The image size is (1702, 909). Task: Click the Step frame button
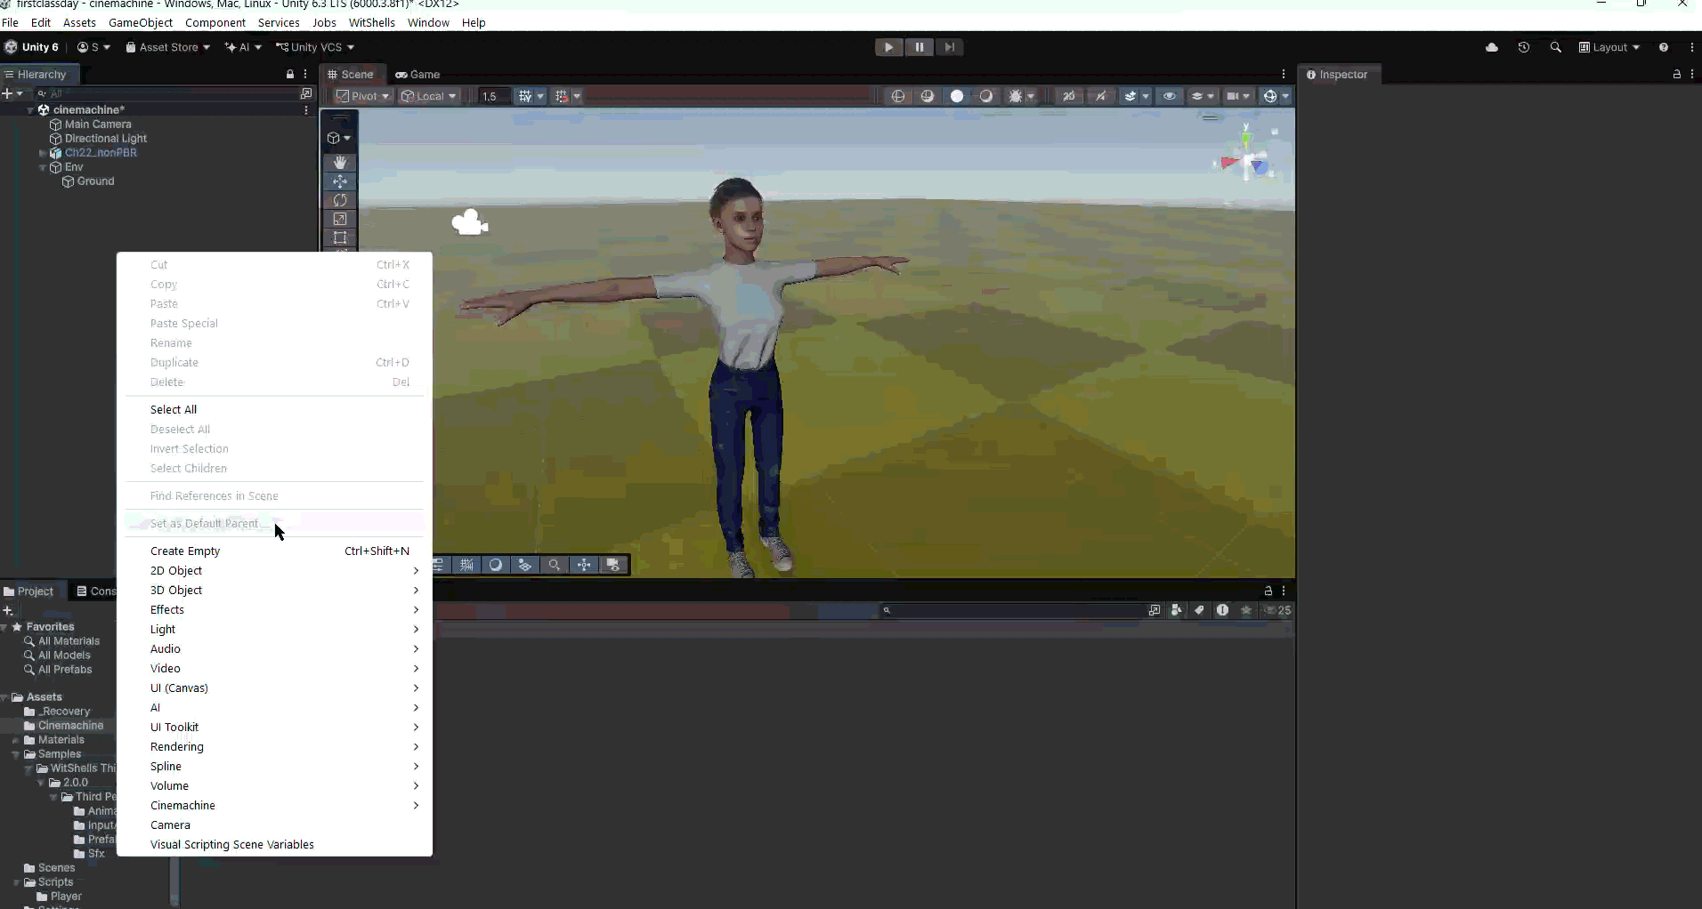click(x=950, y=47)
